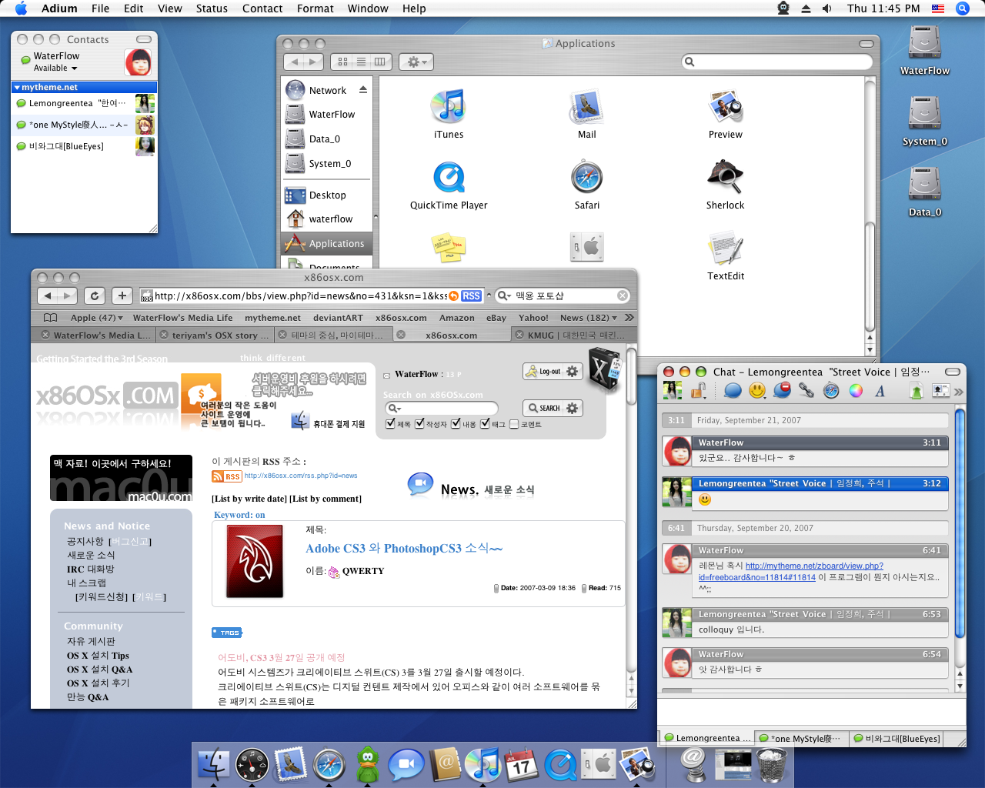Image resolution: width=985 pixels, height=788 pixels.
Task: Select the Preview application icon
Action: [725, 106]
